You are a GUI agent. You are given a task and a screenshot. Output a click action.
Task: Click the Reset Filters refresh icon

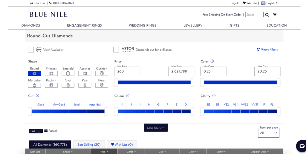coord(258,50)
